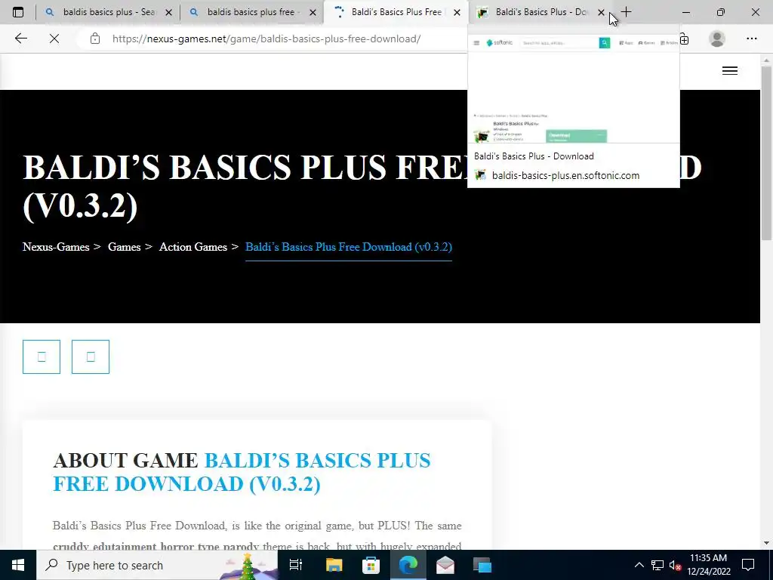Close the softonic Download tab
Screen dimensions: 773x580
click(x=601, y=12)
